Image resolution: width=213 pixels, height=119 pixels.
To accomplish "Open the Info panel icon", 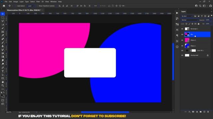I will pos(177,47).
